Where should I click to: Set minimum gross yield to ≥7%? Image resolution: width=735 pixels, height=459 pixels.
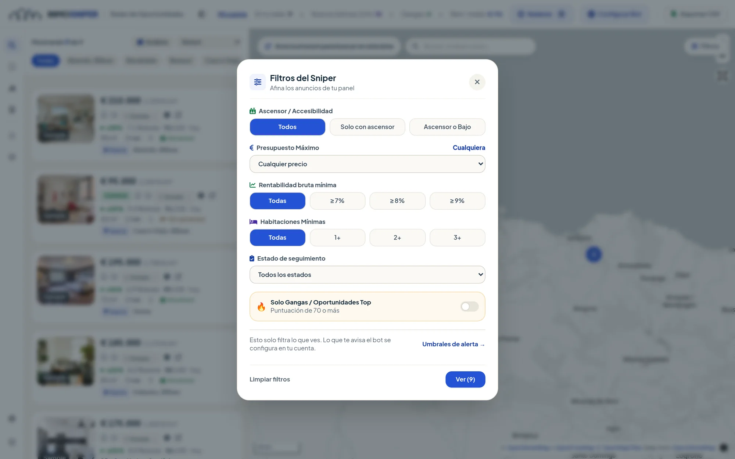pyautogui.click(x=337, y=201)
